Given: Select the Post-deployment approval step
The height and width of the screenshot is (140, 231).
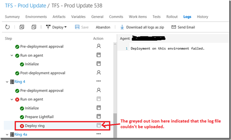Looking at the screenshot, I should [x=43, y=73].
